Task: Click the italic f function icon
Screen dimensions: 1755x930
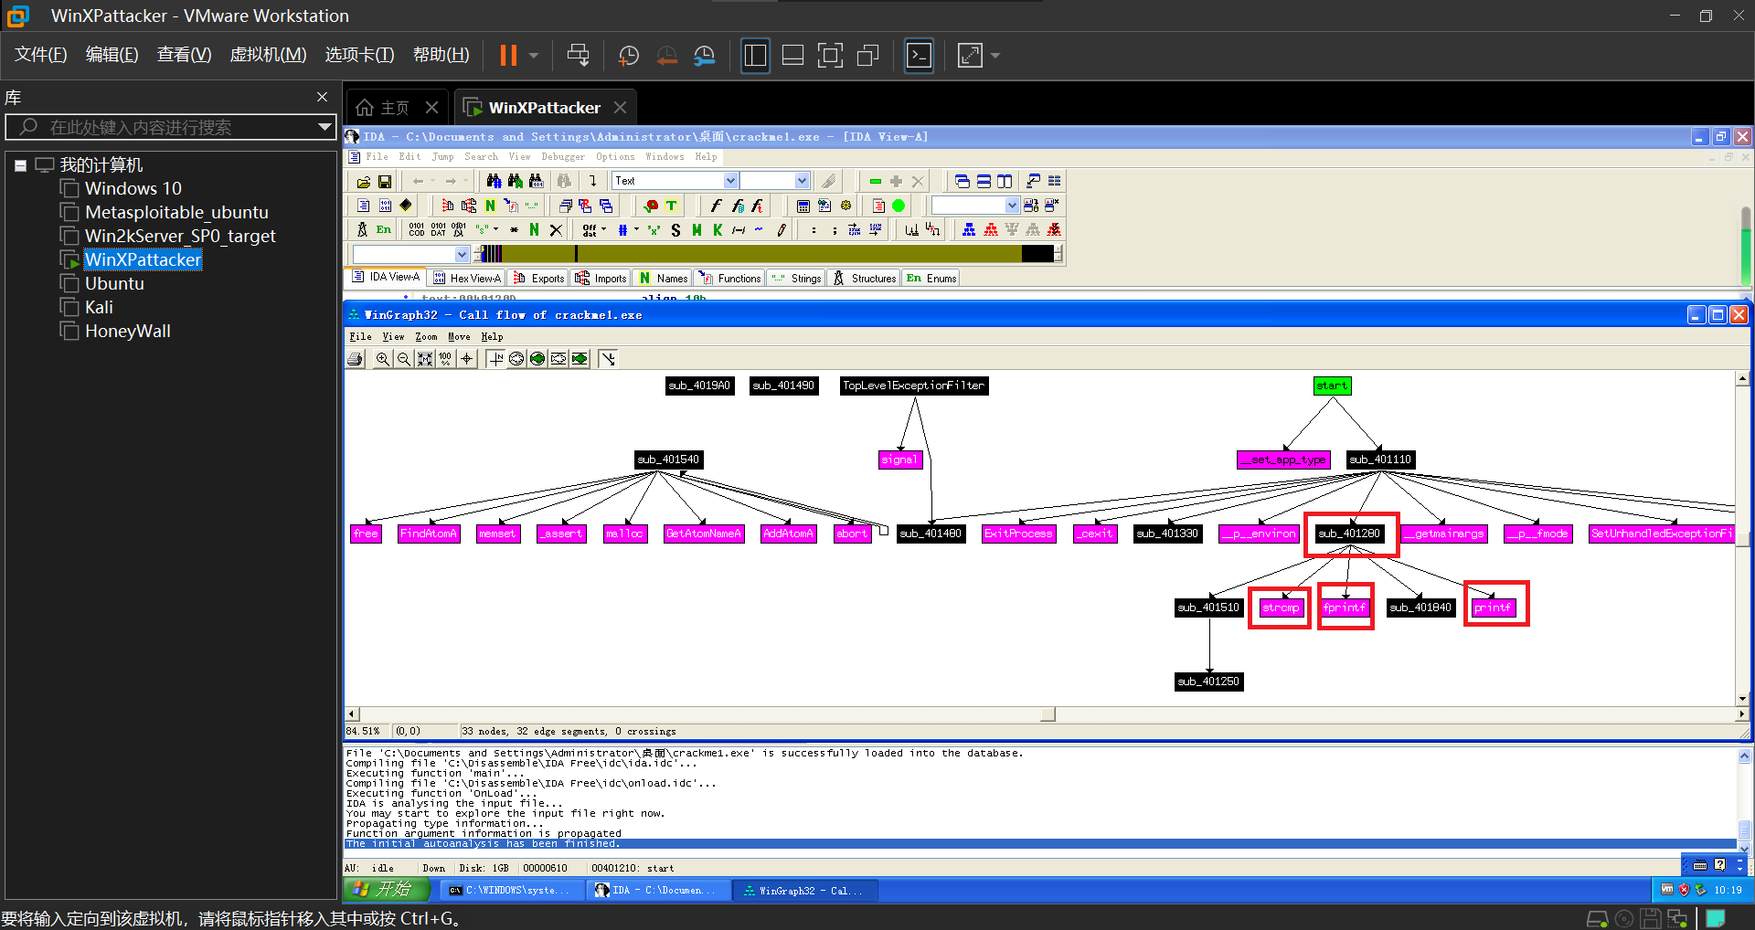Action: click(x=716, y=206)
